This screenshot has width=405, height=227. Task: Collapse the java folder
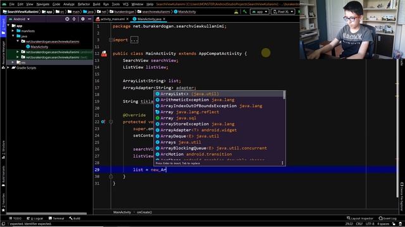point(13,36)
